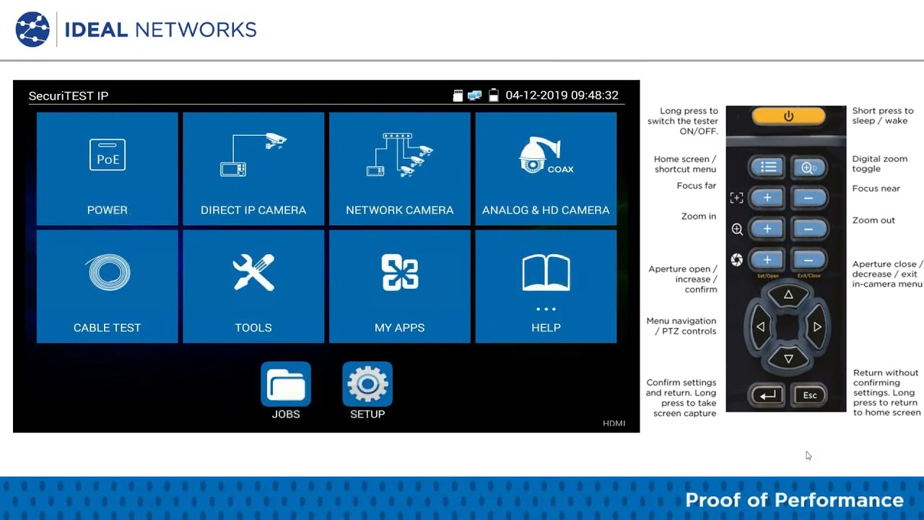Open the TOOLS tile

coord(253,286)
